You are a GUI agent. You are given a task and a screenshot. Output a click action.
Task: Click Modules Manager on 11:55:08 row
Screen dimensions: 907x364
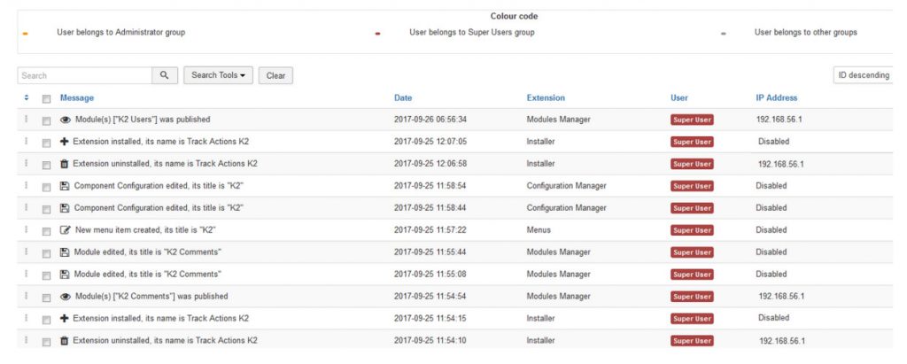558,275
